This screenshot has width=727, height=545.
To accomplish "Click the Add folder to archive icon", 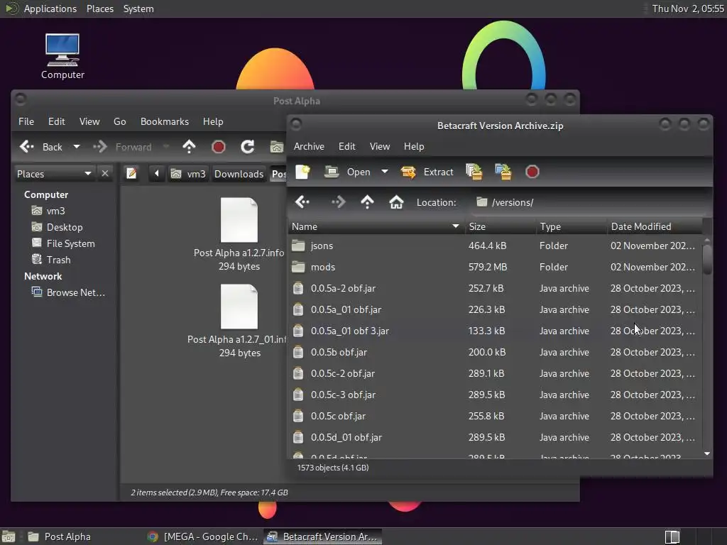I will click(503, 172).
